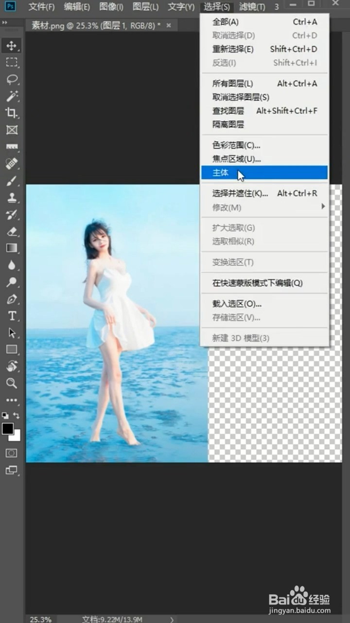Choose 在快速蒙版模式下编辑(Q)

tap(265, 283)
